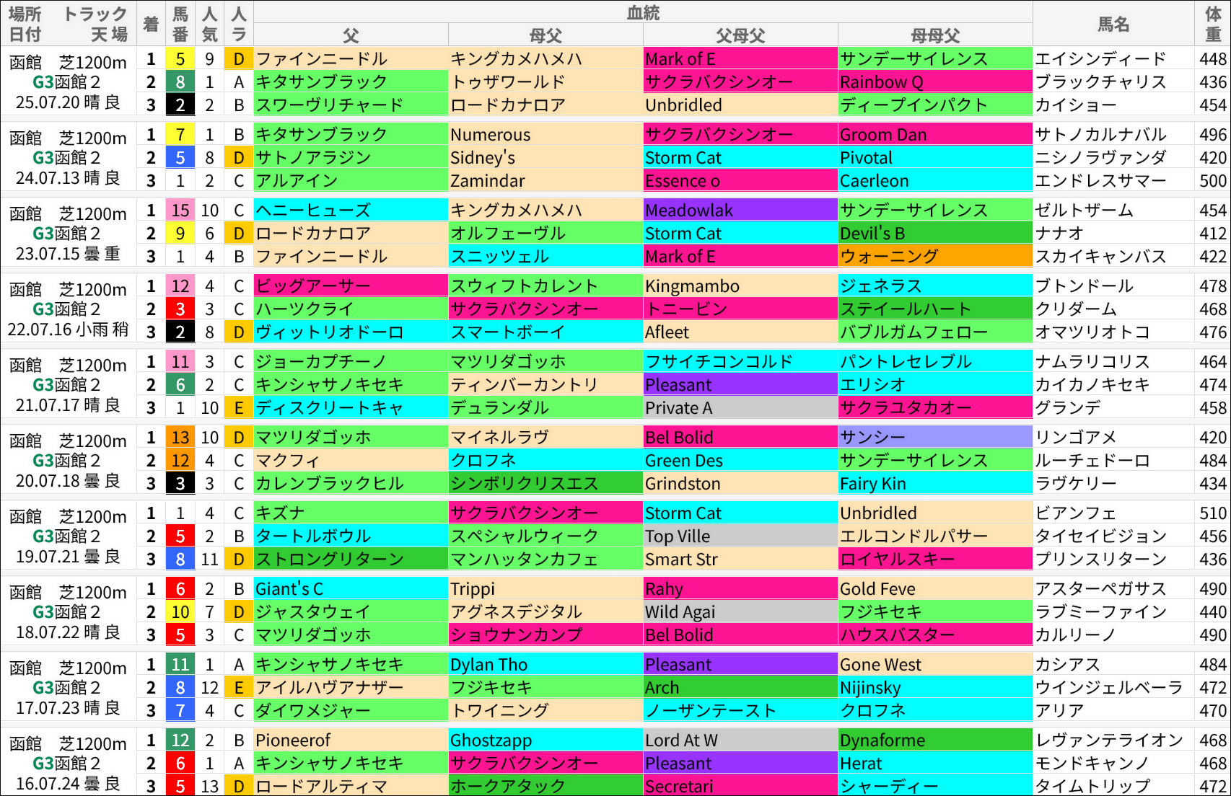
Task: Click horse name アスターペガサス
Action: (1100, 588)
